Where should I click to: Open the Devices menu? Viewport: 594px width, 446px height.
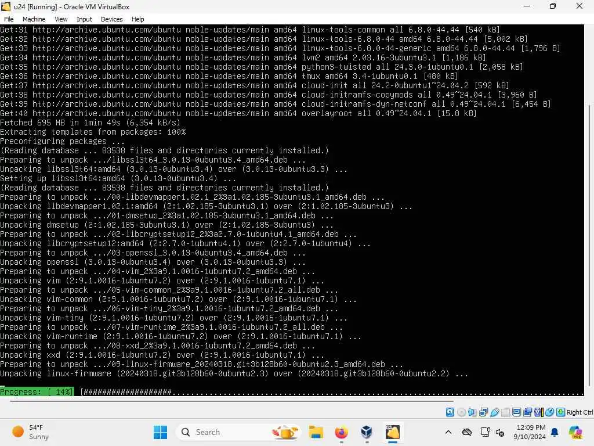pyautogui.click(x=111, y=19)
